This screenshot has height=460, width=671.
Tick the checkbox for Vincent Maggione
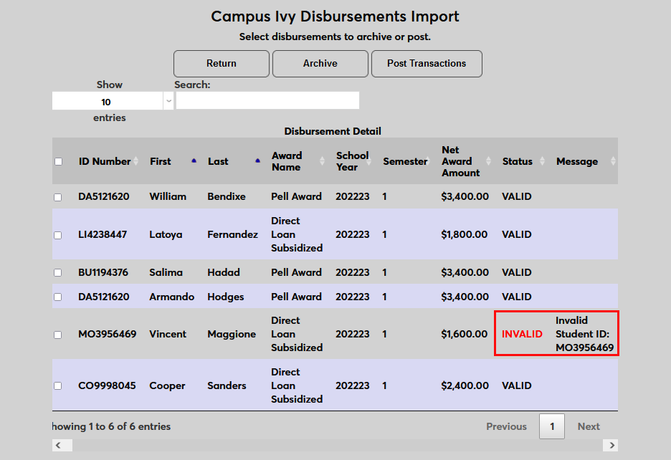point(59,335)
